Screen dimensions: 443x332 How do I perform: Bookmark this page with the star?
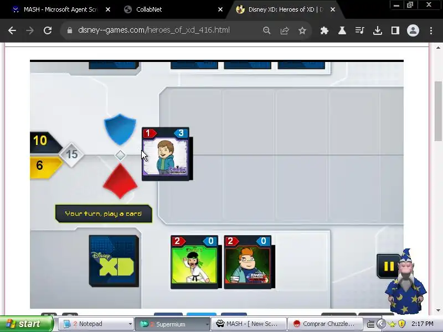click(302, 30)
